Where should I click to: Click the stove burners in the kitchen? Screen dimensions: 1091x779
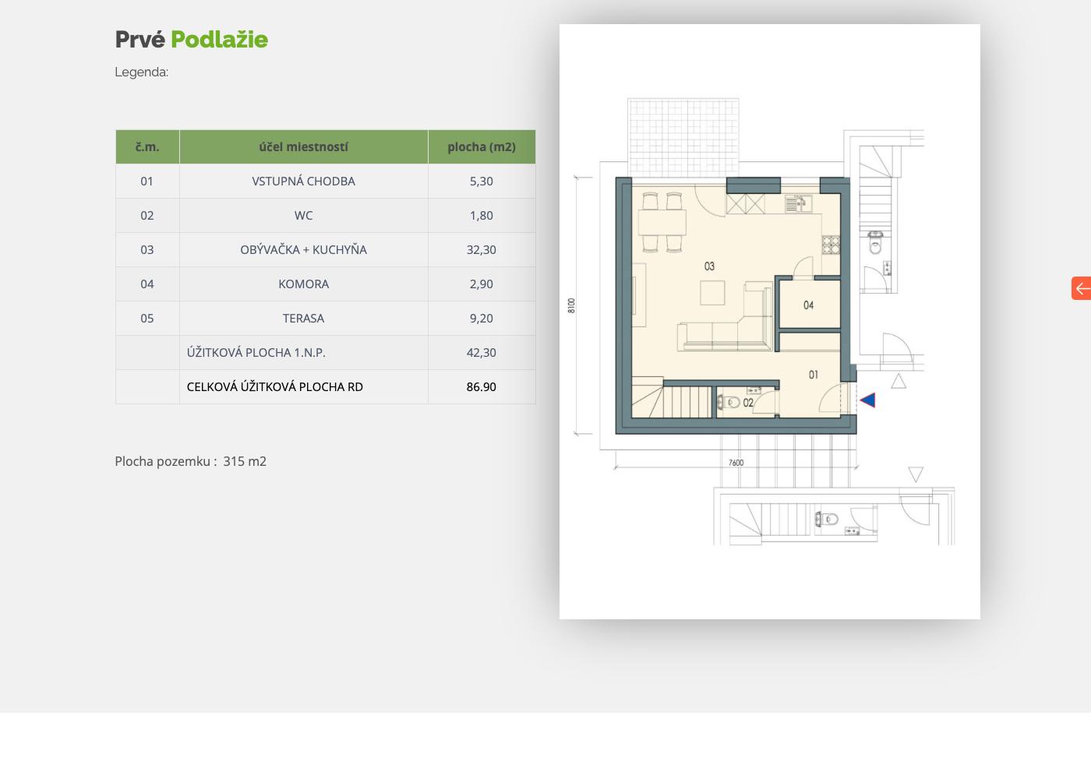pos(831,245)
